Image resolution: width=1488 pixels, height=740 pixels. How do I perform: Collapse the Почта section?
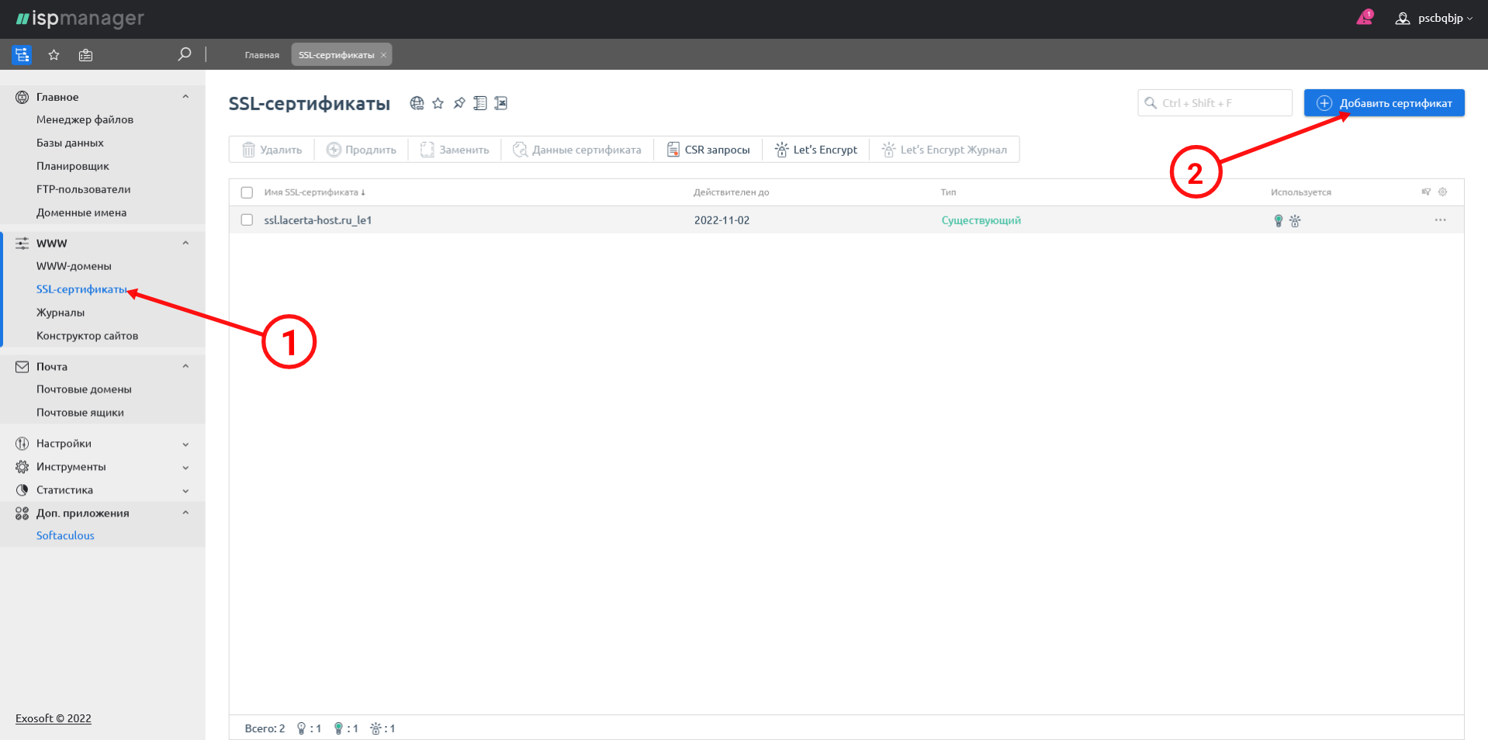(x=185, y=366)
